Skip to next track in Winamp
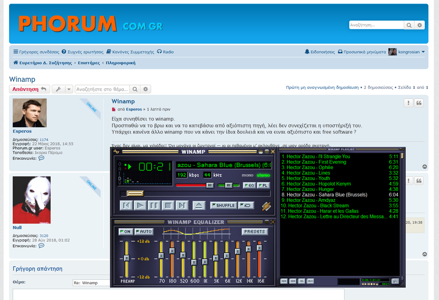Viewport: 439px width, 300px height. click(x=182, y=206)
